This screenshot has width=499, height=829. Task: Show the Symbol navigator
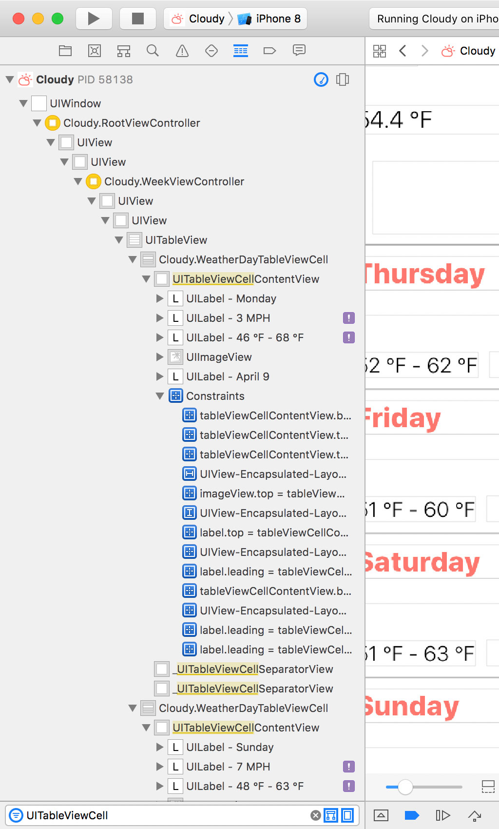(124, 51)
